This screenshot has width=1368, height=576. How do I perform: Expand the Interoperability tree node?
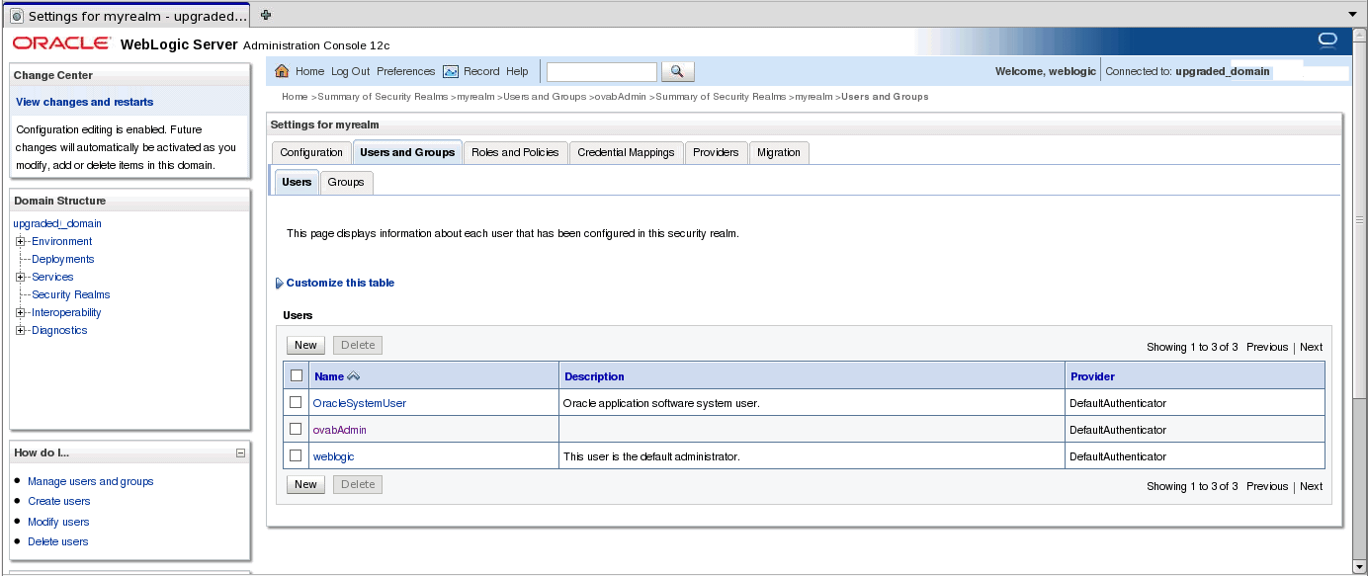tap(20, 312)
